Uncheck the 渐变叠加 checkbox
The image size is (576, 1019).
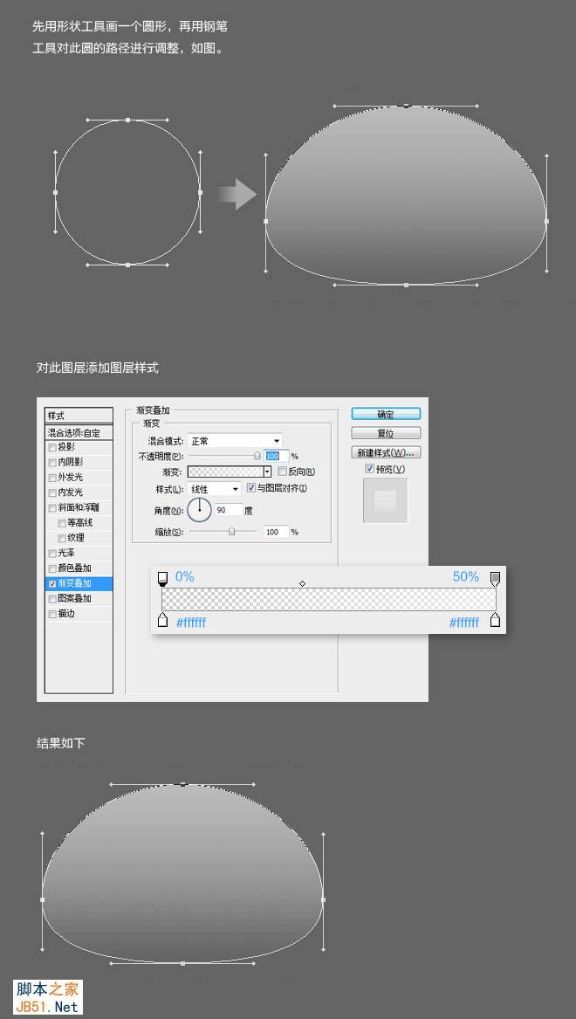click(x=52, y=583)
